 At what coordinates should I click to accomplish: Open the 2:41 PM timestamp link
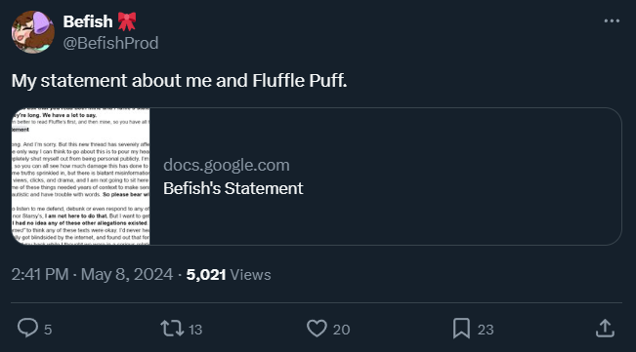click(40, 274)
